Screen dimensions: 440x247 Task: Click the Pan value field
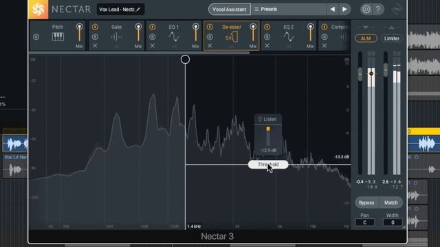pos(364,222)
